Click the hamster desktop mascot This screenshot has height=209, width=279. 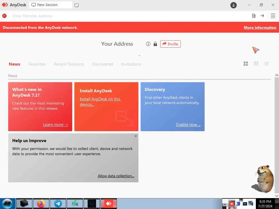click(263, 179)
